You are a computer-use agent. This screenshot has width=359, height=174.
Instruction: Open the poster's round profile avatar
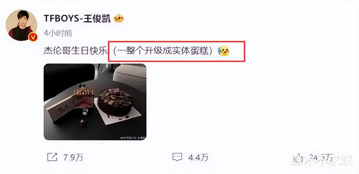click(x=22, y=25)
